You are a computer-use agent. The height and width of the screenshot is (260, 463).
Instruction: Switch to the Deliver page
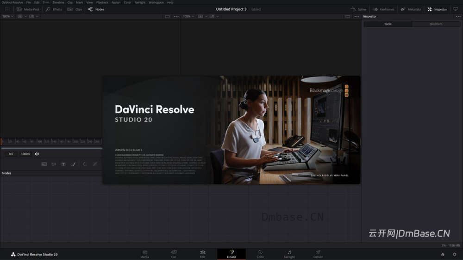pos(318,254)
